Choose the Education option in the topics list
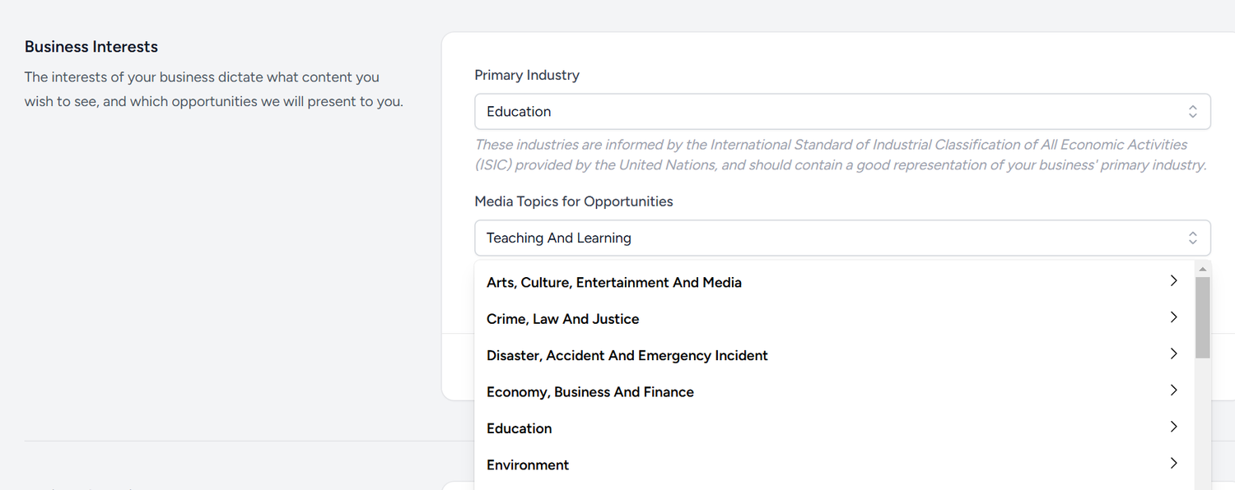This screenshot has width=1235, height=490. [x=520, y=428]
